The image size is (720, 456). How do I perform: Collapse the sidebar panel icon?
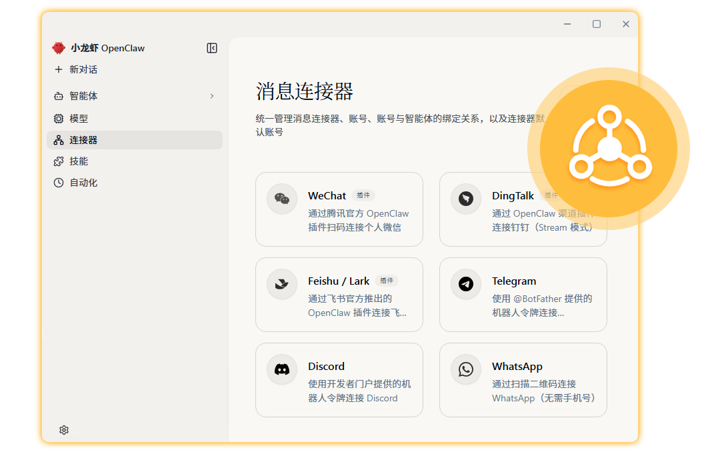[212, 48]
